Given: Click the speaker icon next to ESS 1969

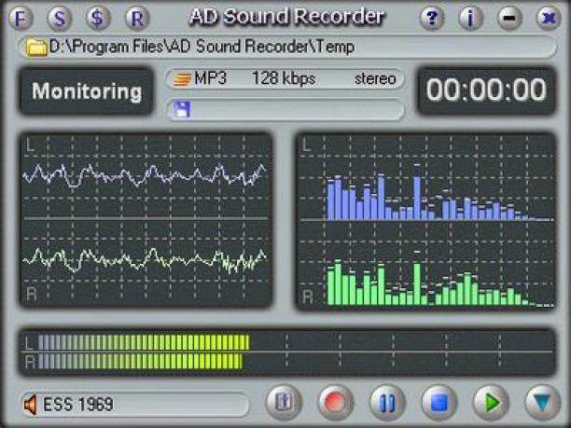Looking at the screenshot, I should pos(33,404).
